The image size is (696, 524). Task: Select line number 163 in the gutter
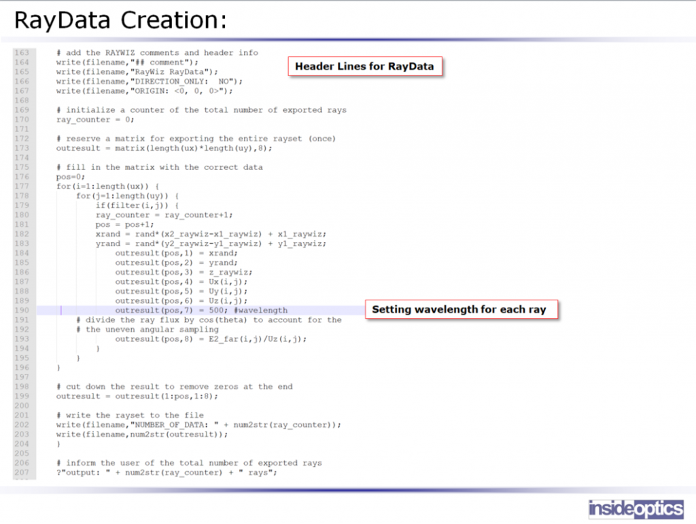(22, 53)
